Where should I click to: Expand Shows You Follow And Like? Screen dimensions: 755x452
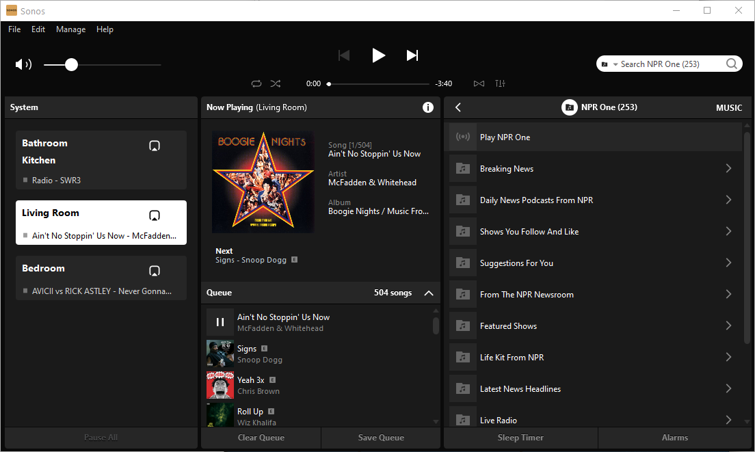point(728,232)
